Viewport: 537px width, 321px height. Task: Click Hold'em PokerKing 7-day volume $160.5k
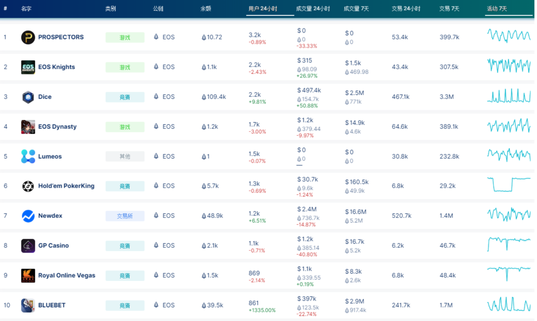[357, 182]
